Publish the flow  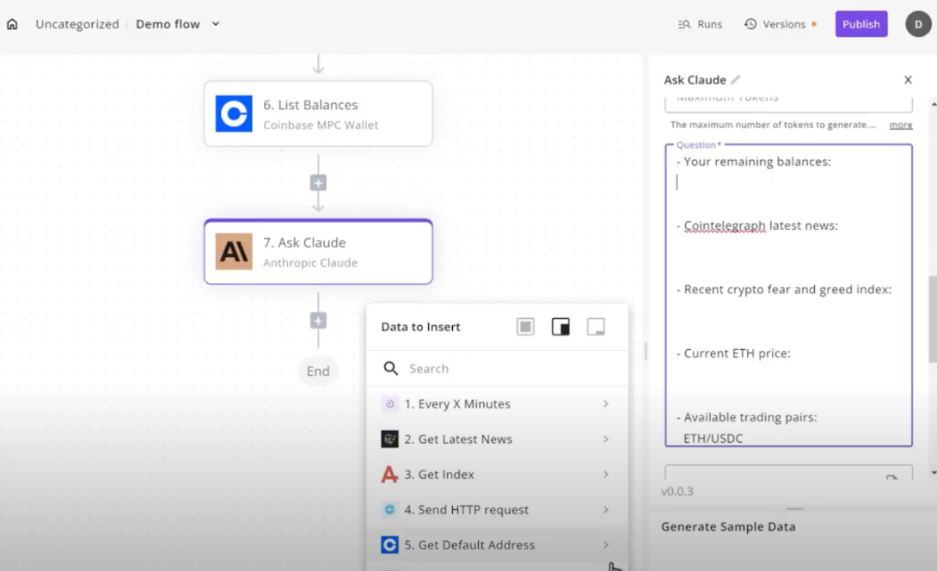tap(861, 24)
